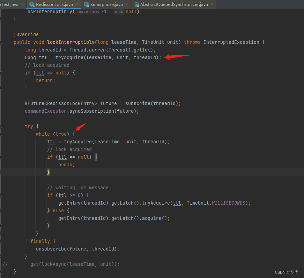Click TimeUnit in the method signature

pos(153,42)
